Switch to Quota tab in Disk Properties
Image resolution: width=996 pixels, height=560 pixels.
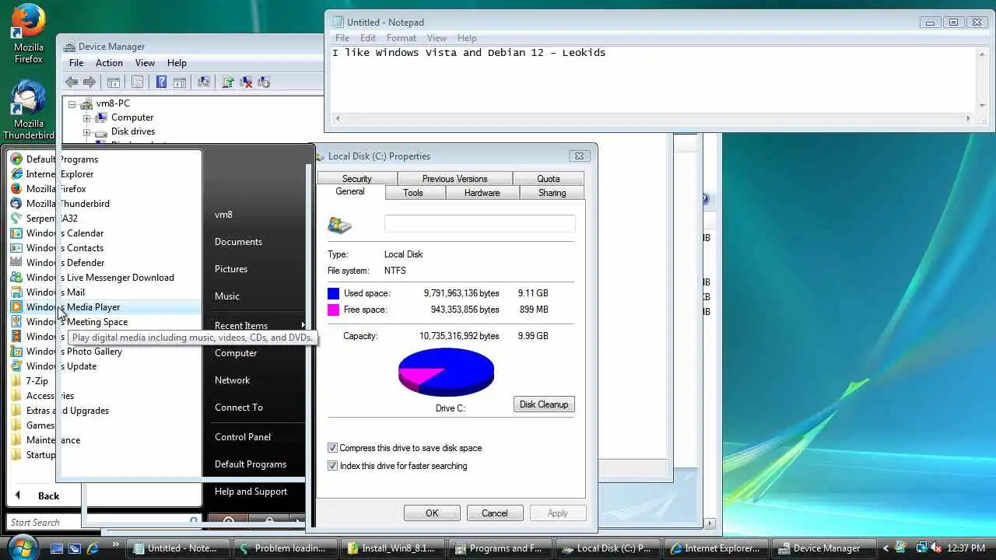tap(549, 179)
